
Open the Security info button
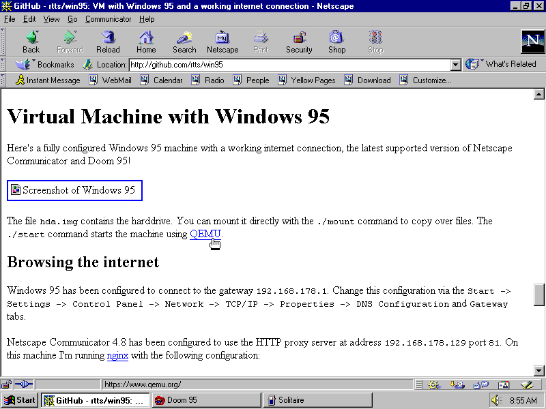point(299,42)
